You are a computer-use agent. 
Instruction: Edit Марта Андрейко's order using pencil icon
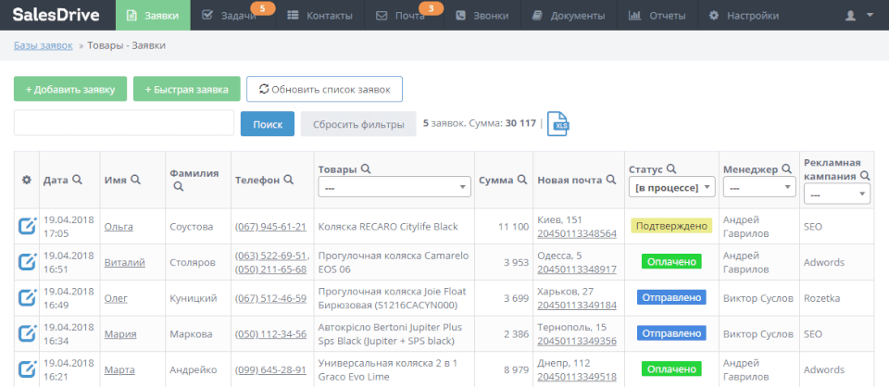click(x=27, y=369)
